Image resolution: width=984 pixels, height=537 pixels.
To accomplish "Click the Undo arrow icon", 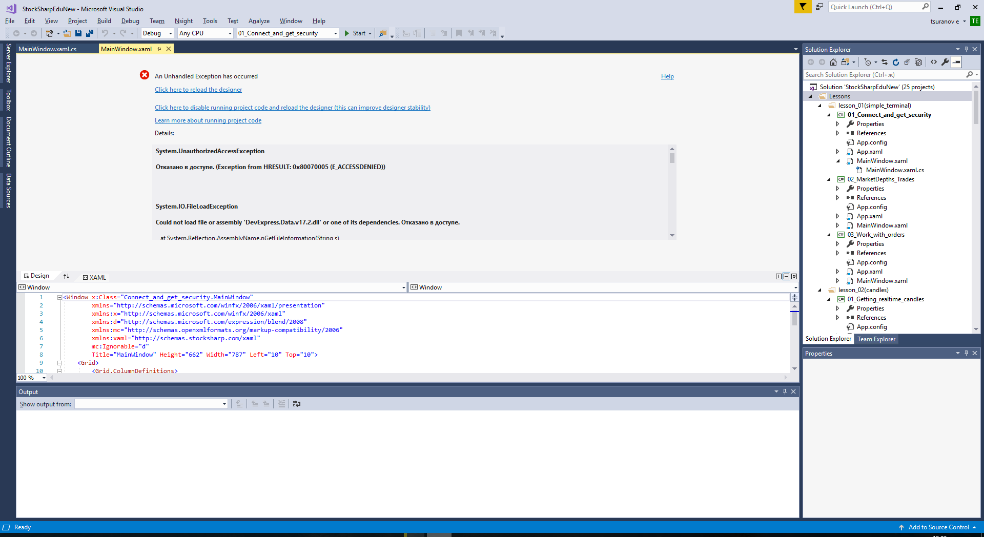I will [105, 33].
